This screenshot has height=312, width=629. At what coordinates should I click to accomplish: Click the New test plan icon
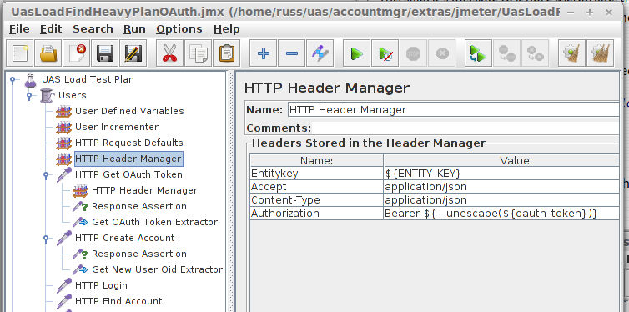pyautogui.click(x=20, y=53)
